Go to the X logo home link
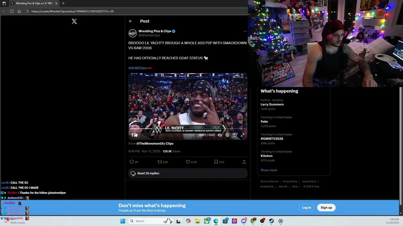The image size is (403, 226). 74,21
